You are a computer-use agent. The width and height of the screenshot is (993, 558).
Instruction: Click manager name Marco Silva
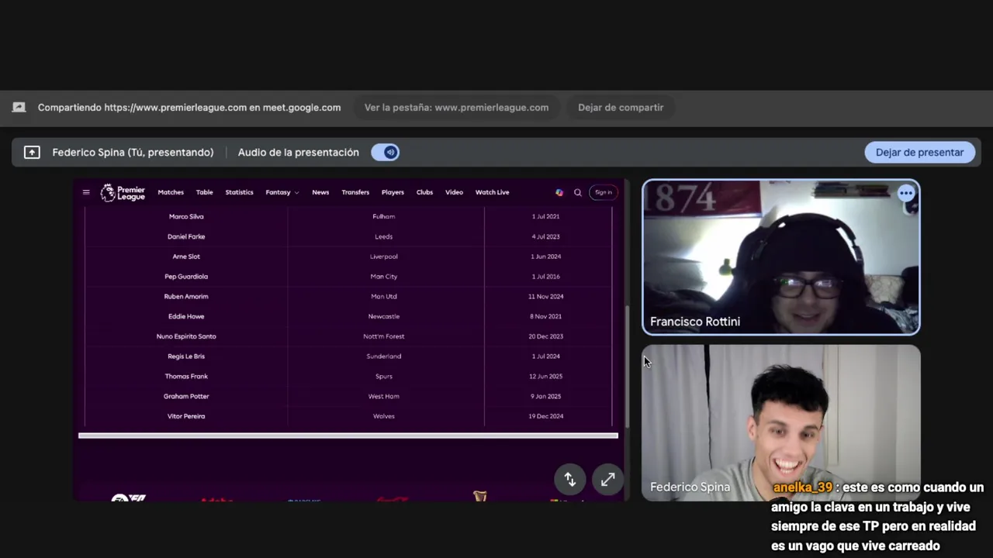[186, 217]
